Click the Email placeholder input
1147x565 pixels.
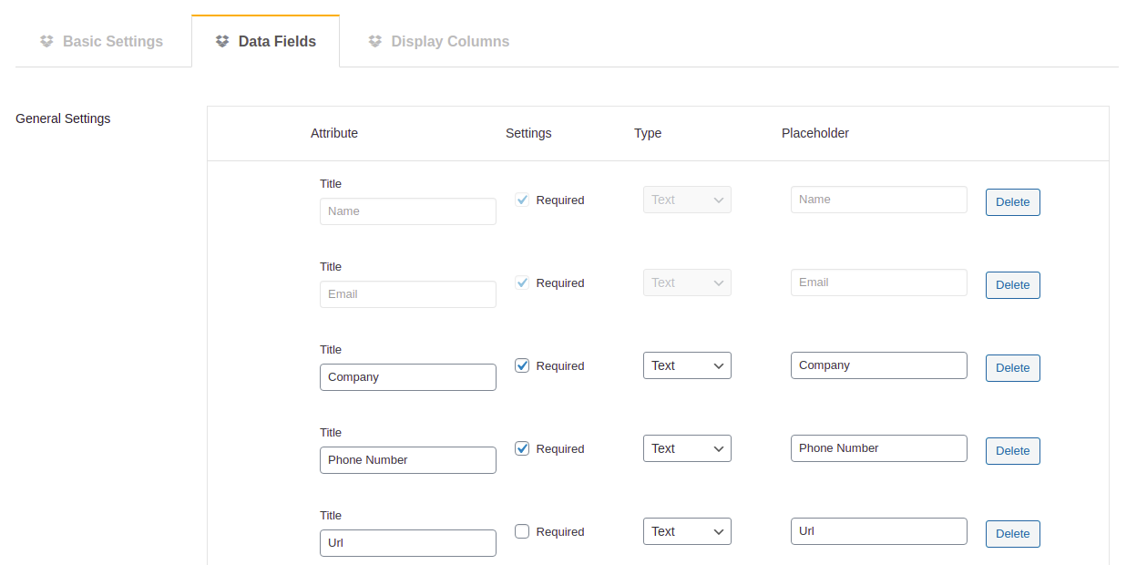pos(879,282)
